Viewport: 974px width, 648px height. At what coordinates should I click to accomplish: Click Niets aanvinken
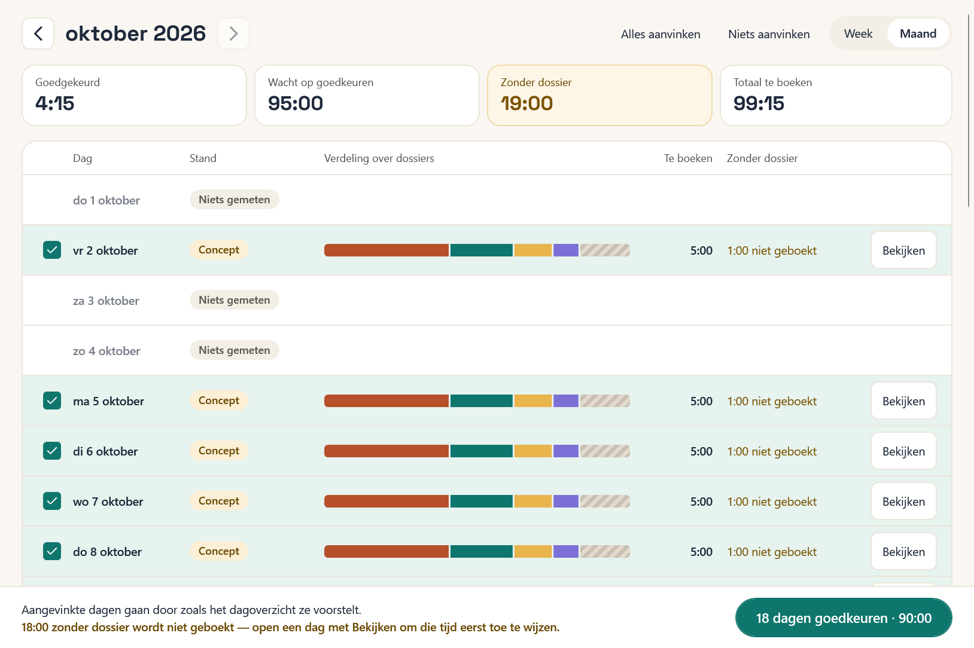click(x=769, y=34)
